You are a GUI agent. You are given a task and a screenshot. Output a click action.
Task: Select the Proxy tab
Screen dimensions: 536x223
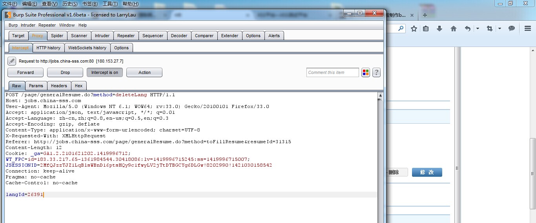pos(38,36)
